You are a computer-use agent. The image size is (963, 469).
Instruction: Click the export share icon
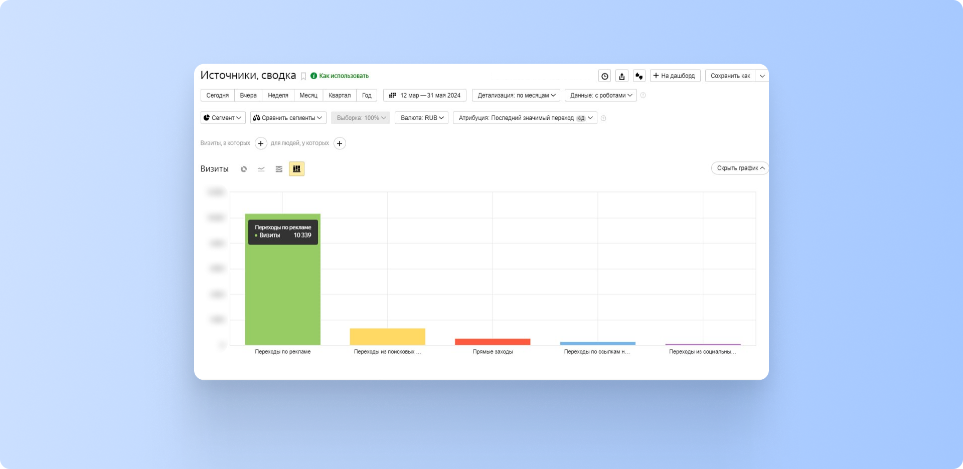coord(622,76)
